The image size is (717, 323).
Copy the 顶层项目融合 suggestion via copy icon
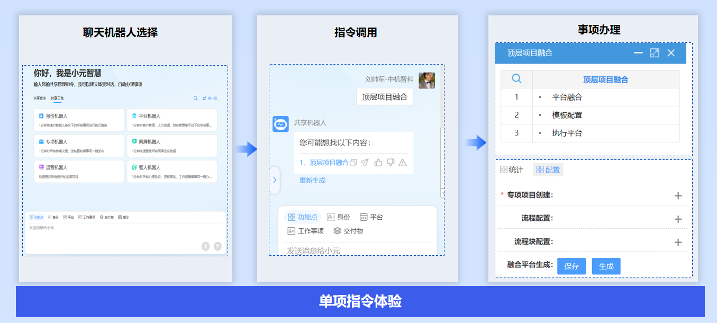[353, 163]
